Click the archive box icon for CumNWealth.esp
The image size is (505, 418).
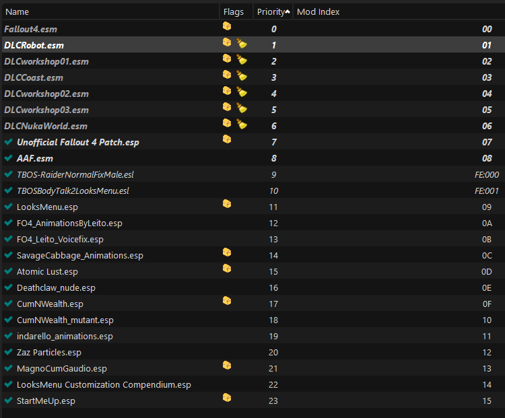tap(227, 301)
